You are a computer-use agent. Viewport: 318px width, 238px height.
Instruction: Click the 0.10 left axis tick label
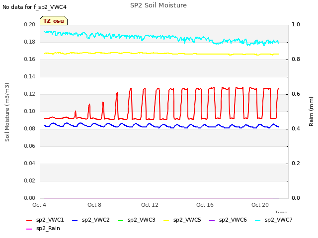click(30, 111)
